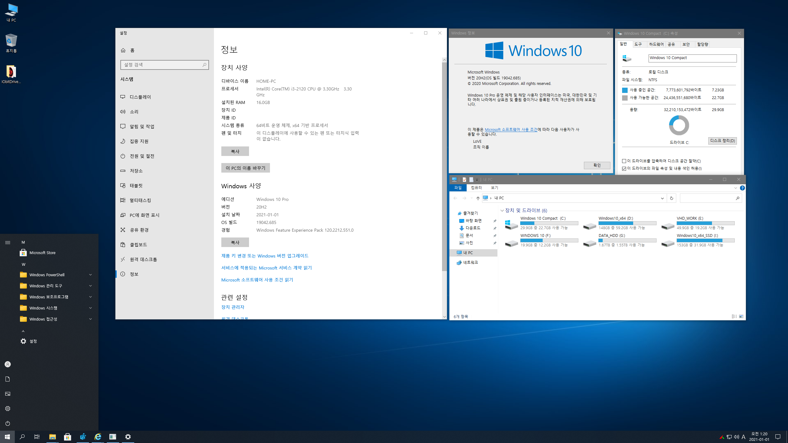Screen dimensions: 788x443
Task: Switch to the 하드웨어 tab in drive properties
Action: [656, 44]
